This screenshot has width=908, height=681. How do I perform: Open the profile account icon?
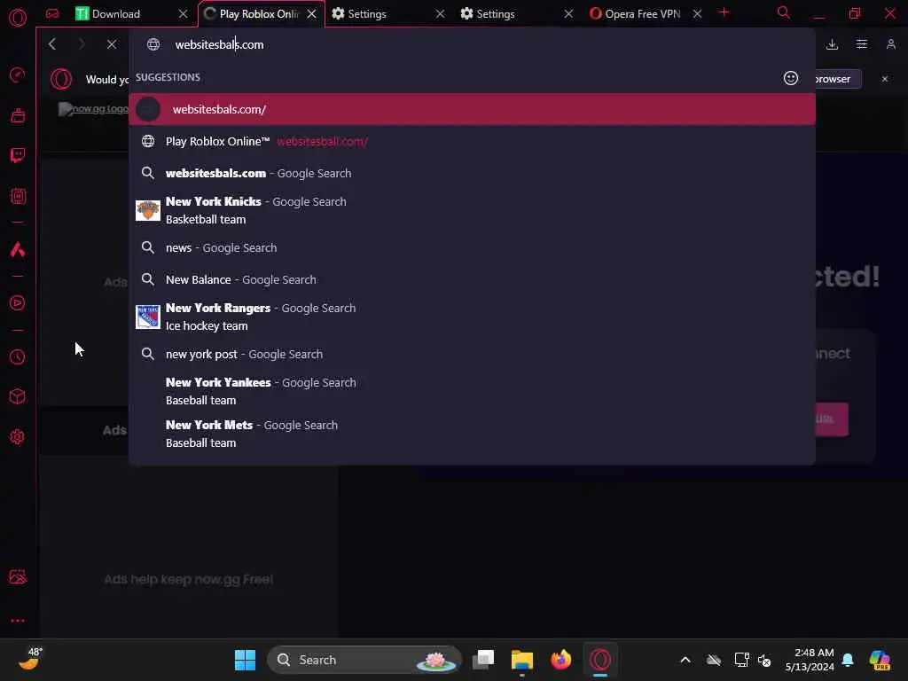891,44
